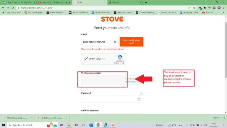The image size is (227, 128).
Task: Click the site lock icon in address bar
Action: click(x=19, y=8)
